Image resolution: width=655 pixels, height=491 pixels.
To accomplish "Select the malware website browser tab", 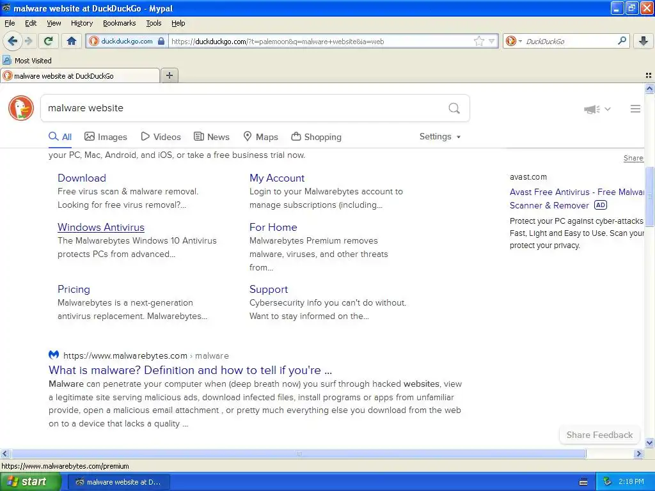I will coord(80,75).
